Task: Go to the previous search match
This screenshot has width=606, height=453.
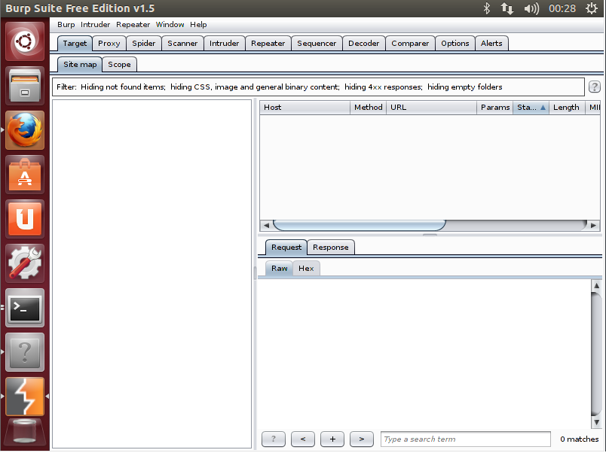Action: (x=303, y=439)
